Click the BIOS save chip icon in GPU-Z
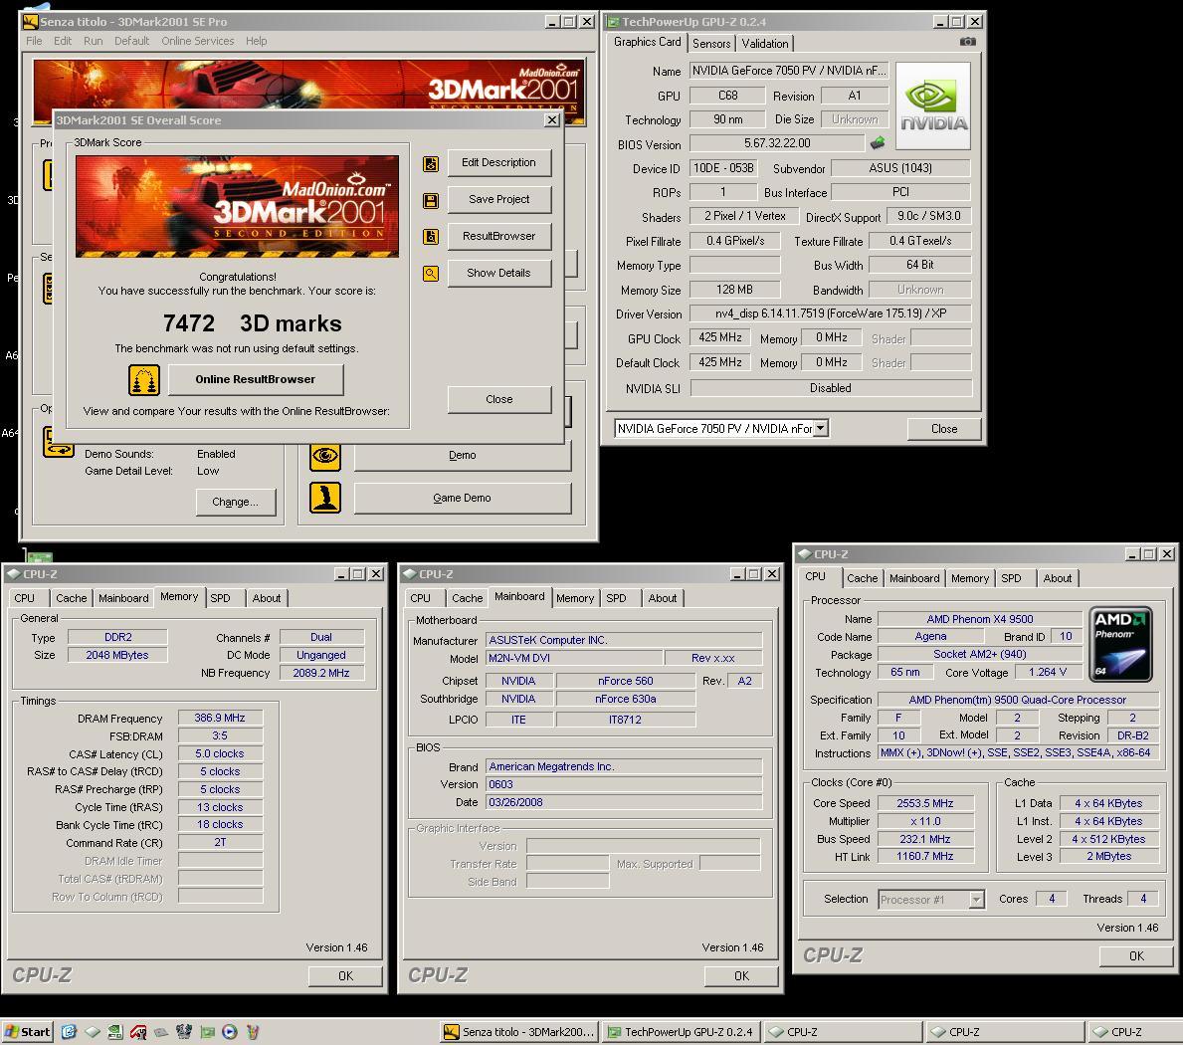 click(878, 142)
